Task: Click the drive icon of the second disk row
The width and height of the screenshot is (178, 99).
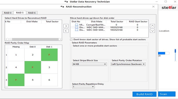Action: click(77, 27)
